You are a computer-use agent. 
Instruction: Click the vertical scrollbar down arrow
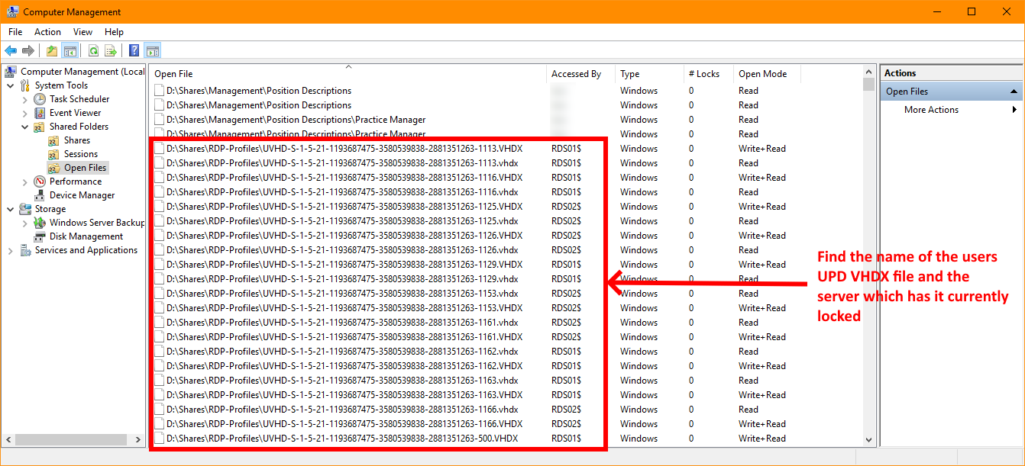coord(869,439)
